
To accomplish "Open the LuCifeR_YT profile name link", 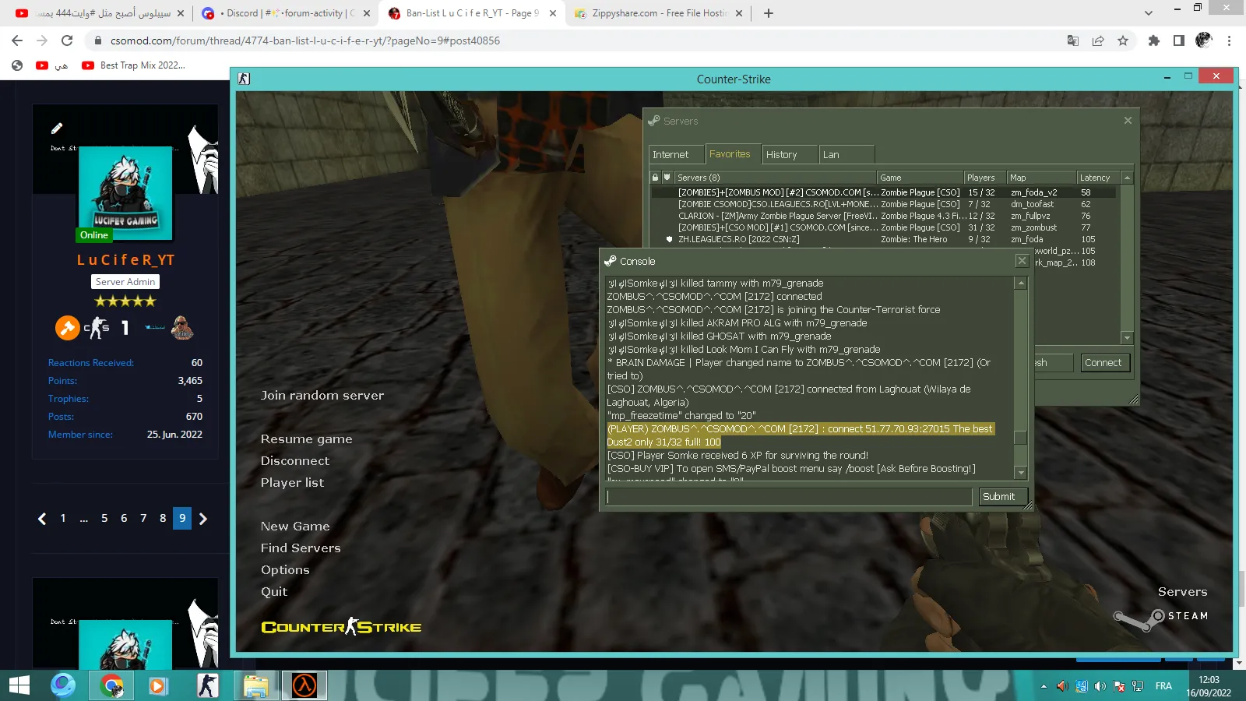I will point(125,260).
